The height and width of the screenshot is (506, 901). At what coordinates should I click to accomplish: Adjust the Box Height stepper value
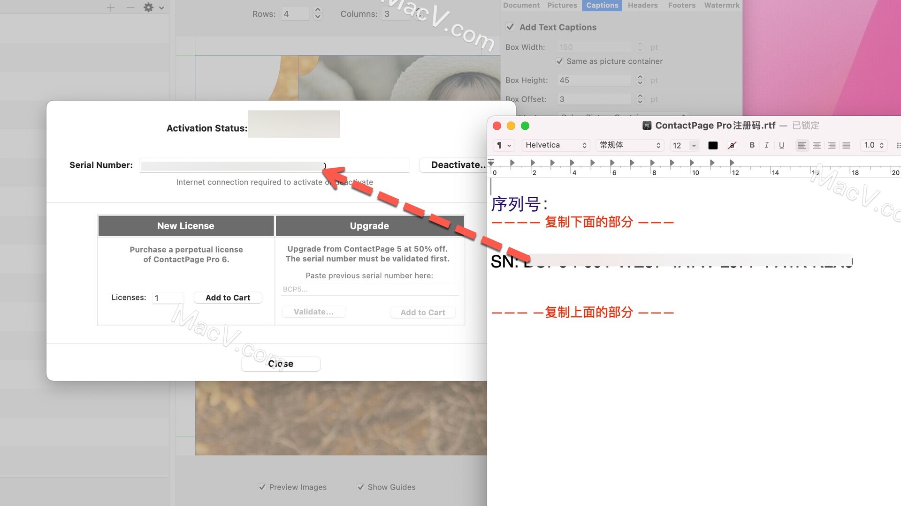pyautogui.click(x=641, y=80)
